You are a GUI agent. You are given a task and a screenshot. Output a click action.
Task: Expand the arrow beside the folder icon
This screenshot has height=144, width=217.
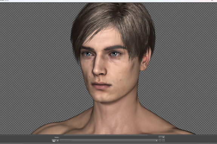pyautogui.click(x=58, y=141)
